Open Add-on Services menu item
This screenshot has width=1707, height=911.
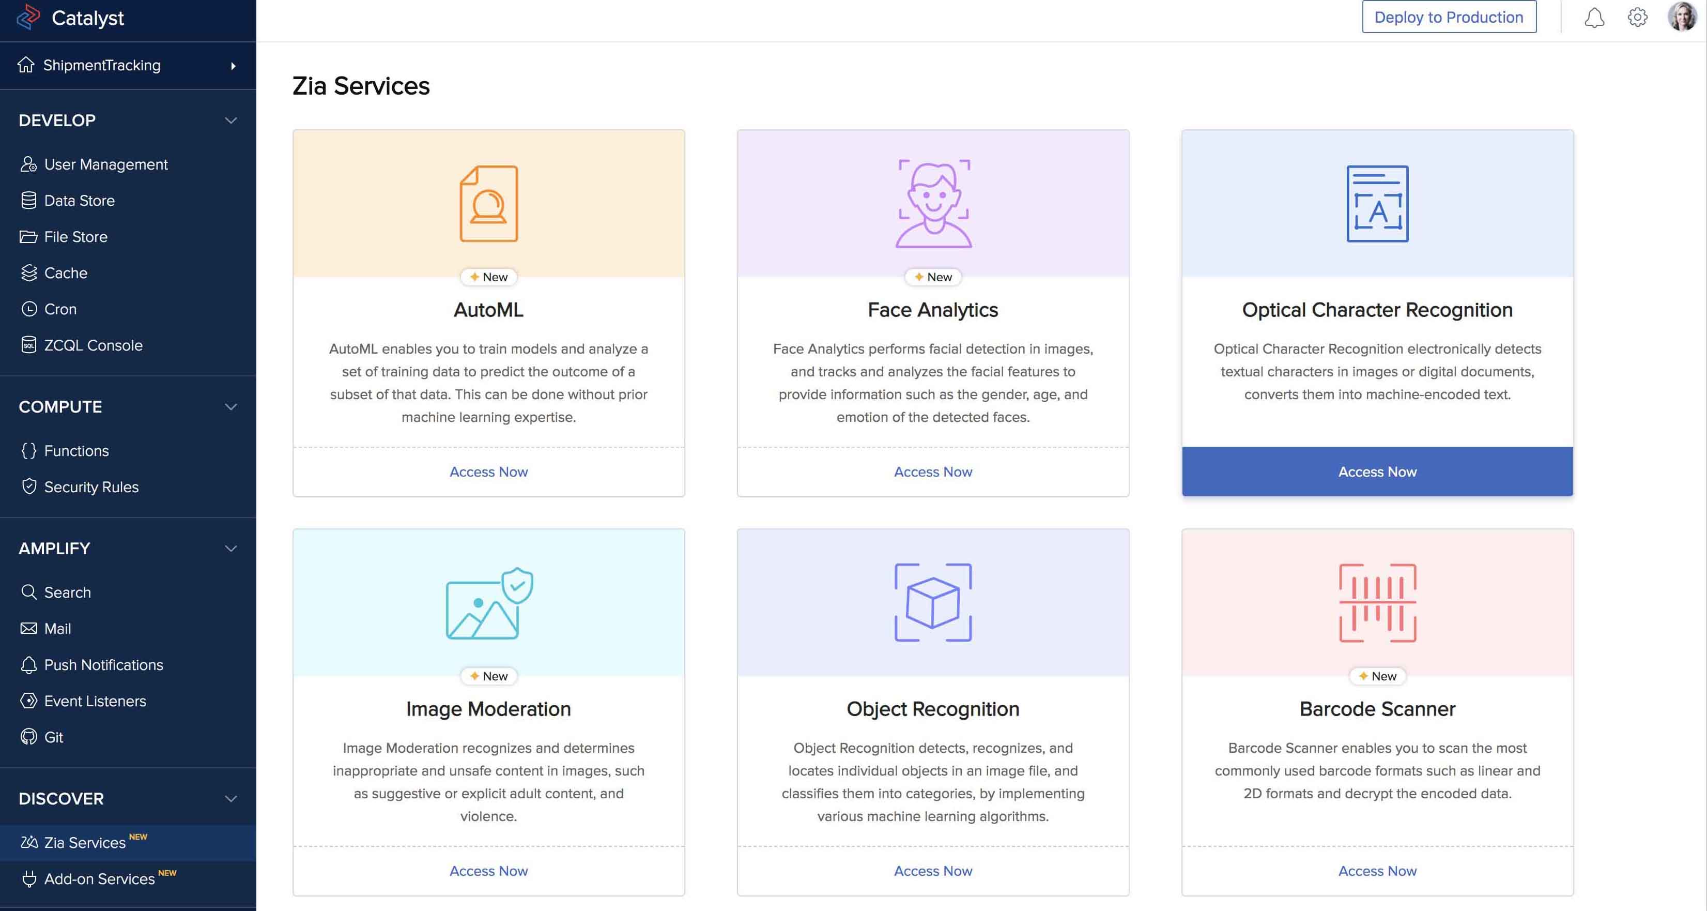pos(99,878)
